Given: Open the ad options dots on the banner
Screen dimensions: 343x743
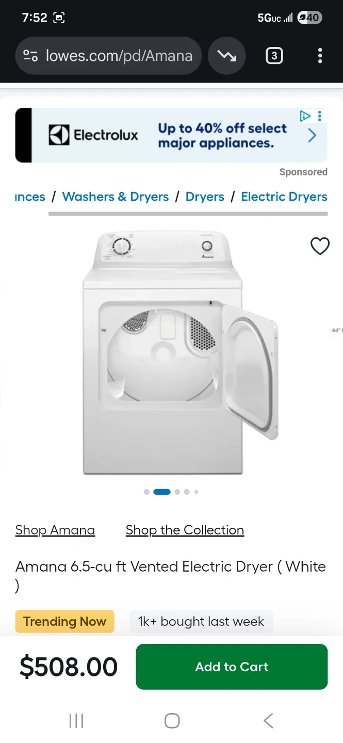Looking at the screenshot, I should (x=320, y=116).
